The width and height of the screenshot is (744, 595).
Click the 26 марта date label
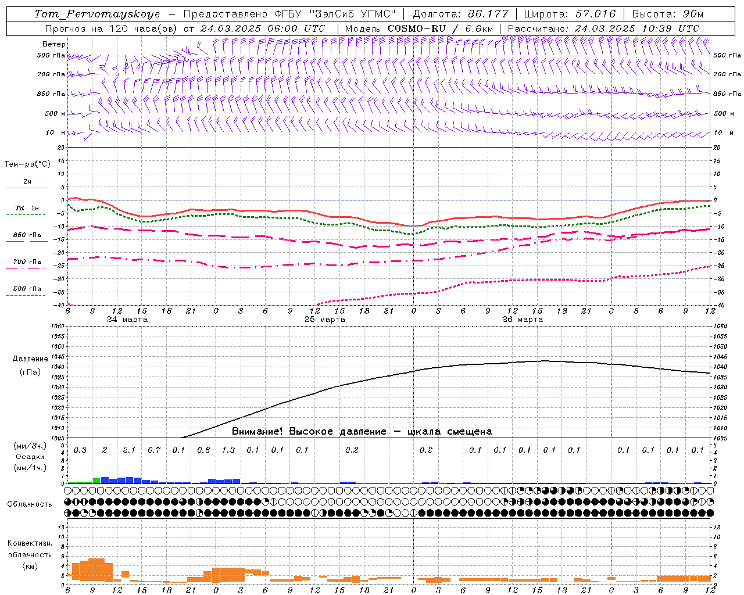[x=523, y=320]
